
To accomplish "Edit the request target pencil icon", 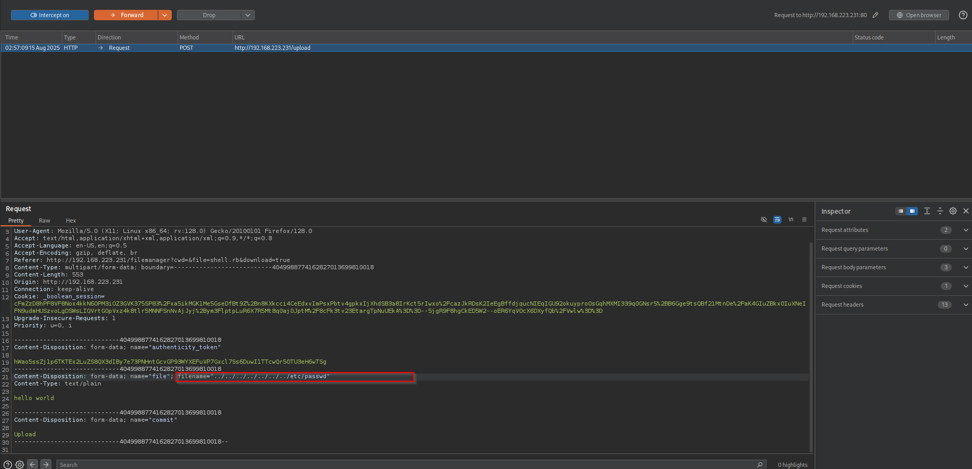I will pos(875,15).
